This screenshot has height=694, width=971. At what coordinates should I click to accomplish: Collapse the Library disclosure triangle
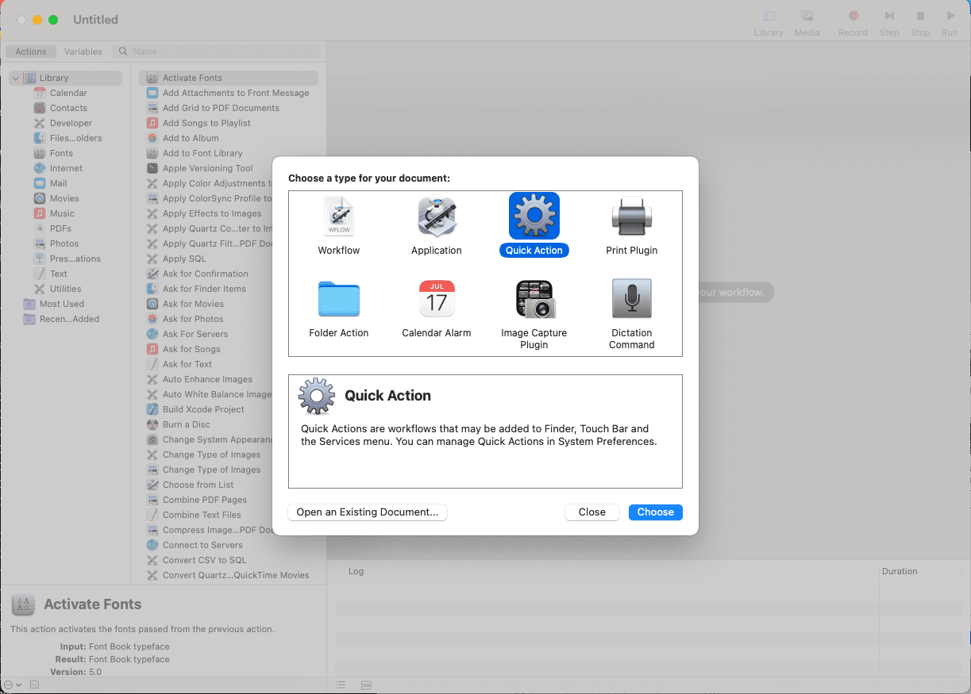point(15,78)
